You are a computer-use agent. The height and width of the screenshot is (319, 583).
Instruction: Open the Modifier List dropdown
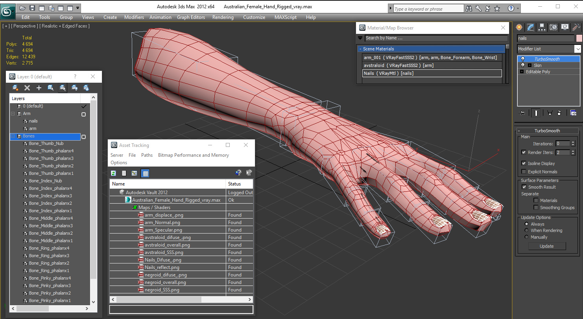pyautogui.click(x=577, y=49)
